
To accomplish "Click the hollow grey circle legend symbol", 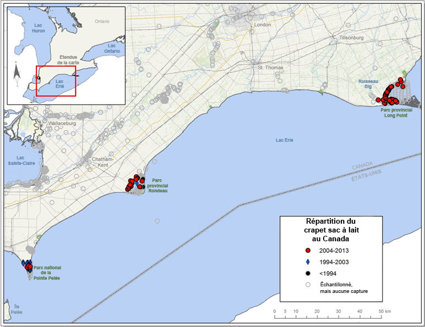I will tap(308, 285).
